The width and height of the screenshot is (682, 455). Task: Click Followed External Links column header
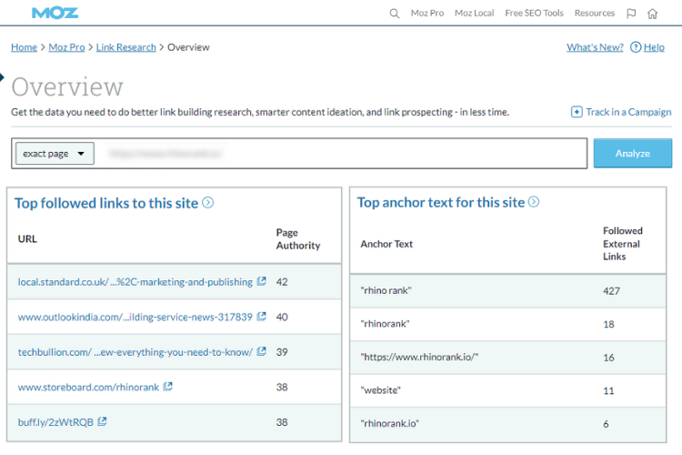622,243
